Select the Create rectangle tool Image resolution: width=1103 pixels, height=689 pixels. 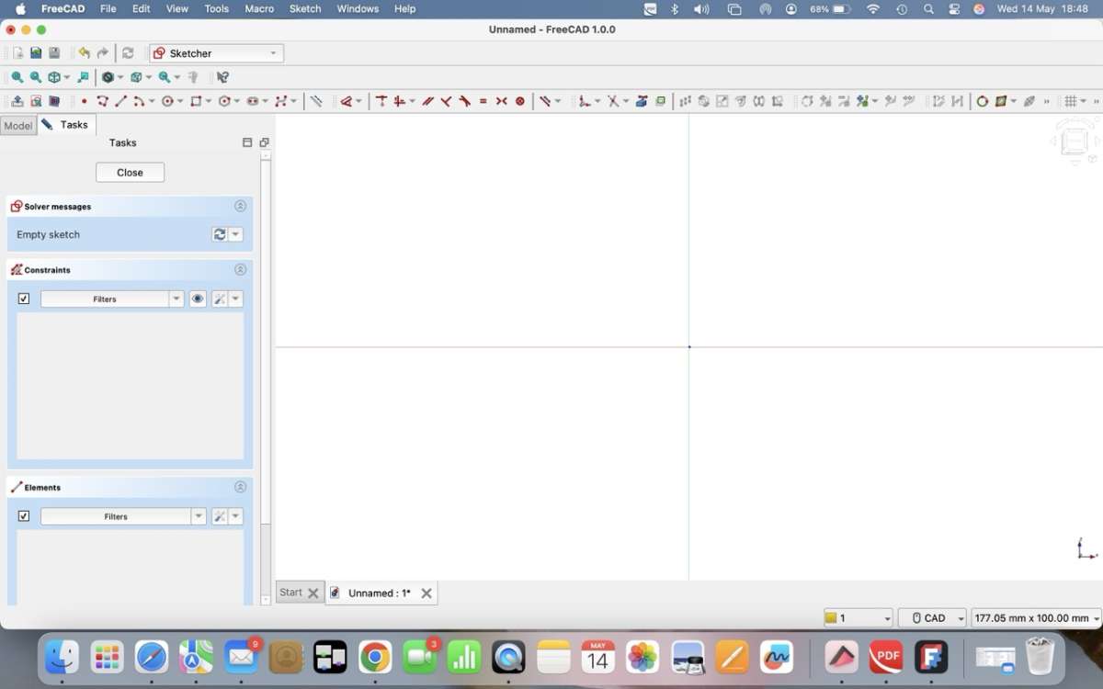point(196,101)
